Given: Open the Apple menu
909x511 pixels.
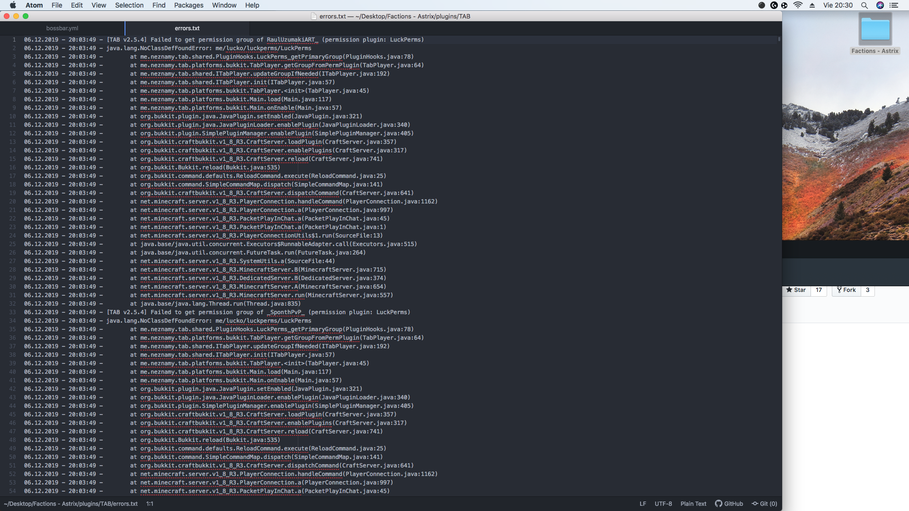Looking at the screenshot, I should 13,5.
